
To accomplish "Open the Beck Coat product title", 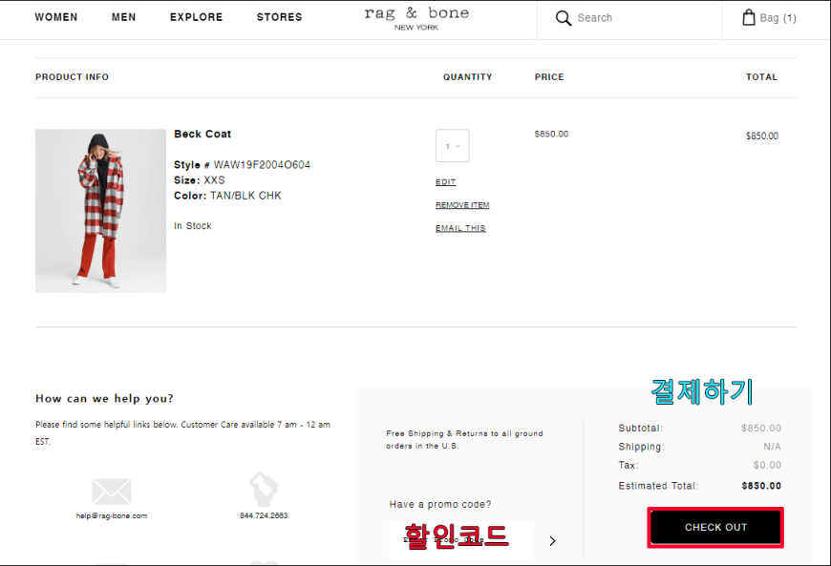I will (x=202, y=134).
